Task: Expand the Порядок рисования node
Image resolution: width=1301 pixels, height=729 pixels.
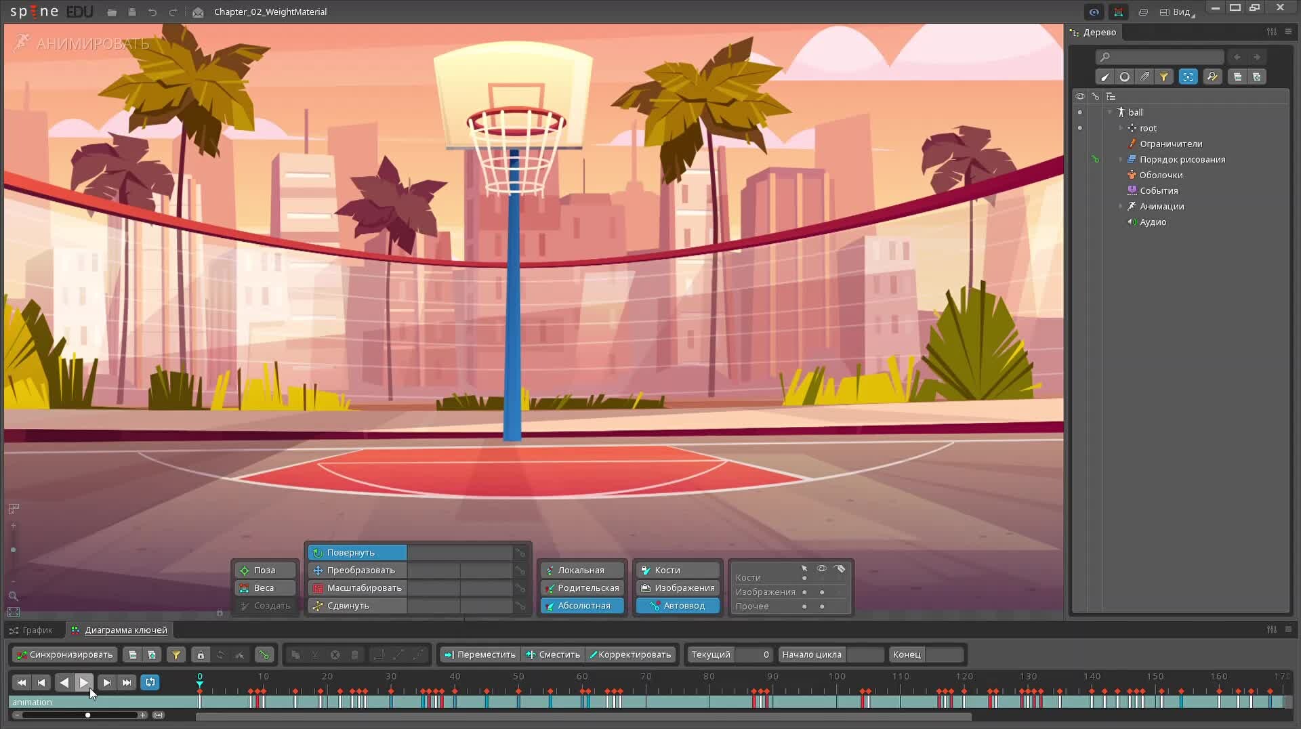Action: tap(1120, 160)
